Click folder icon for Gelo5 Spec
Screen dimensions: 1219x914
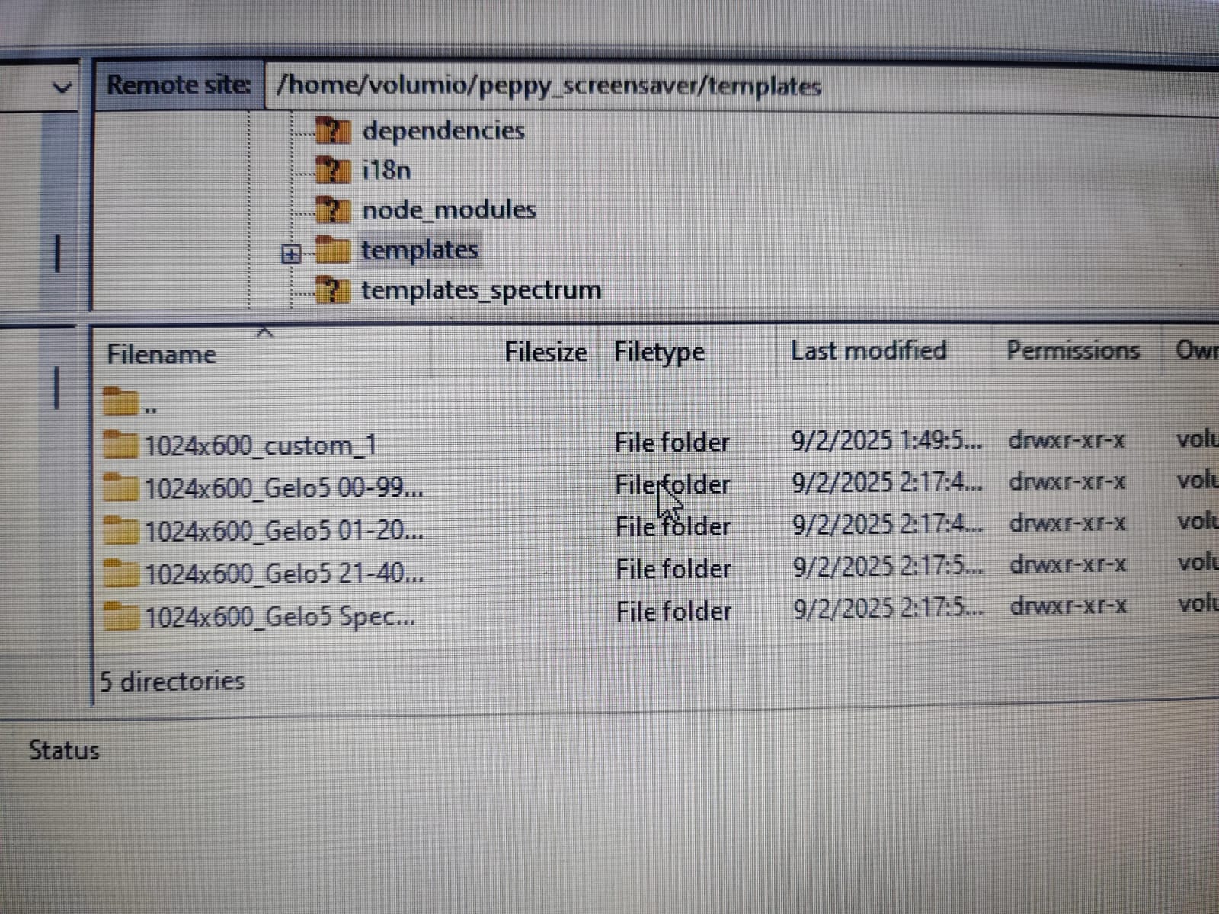(x=121, y=615)
